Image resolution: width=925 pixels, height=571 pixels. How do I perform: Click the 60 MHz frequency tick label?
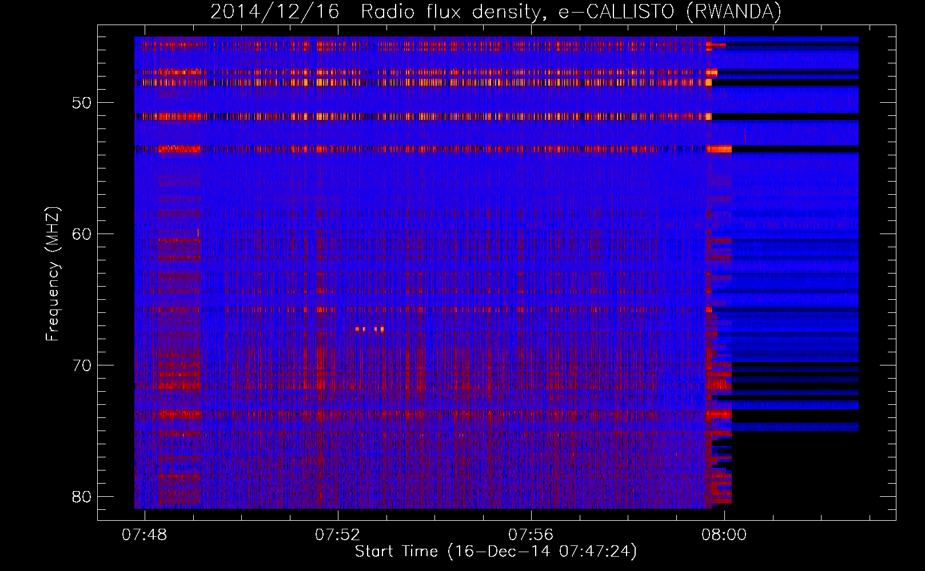pos(82,234)
